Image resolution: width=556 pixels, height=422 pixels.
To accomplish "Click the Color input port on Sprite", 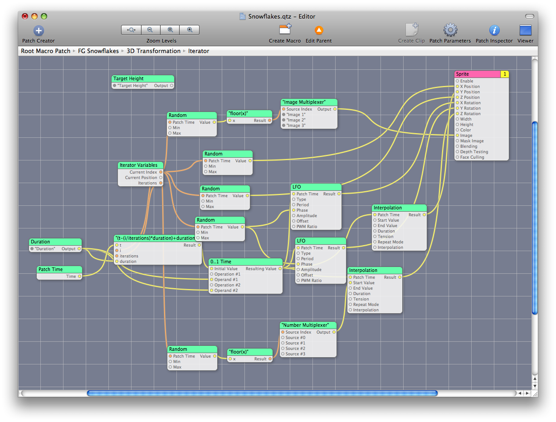I will point(457,130).
